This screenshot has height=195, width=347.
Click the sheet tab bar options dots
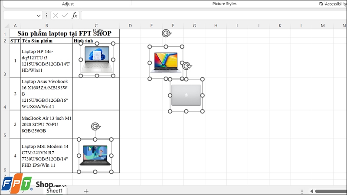click(302, 191)
